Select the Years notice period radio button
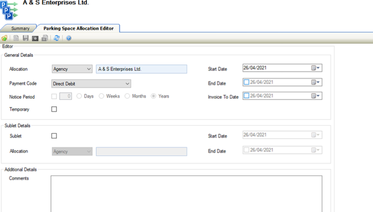The image size is (373, 212). pyautogui.click(x=154, y=96)
